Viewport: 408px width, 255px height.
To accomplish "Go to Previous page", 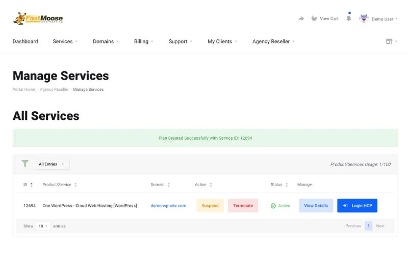I will point(353,226).
